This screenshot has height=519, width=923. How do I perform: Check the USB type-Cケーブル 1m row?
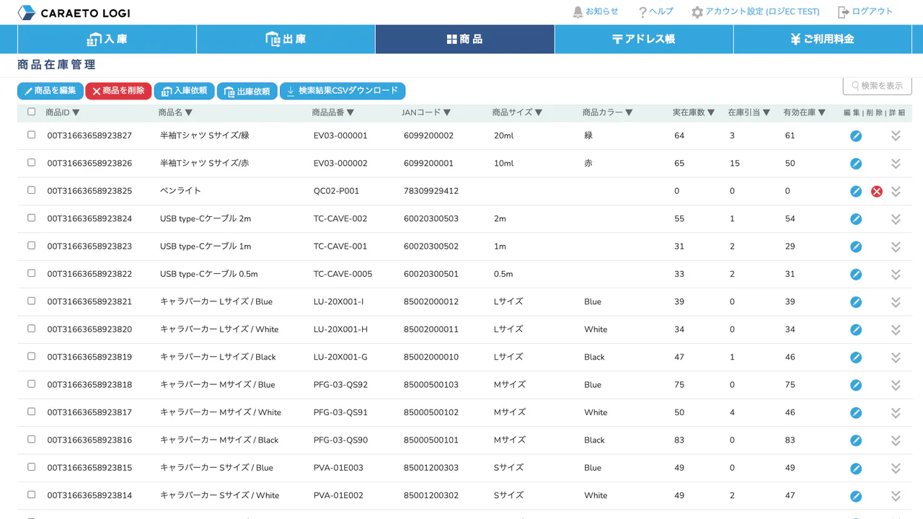[x=31, y=245]
